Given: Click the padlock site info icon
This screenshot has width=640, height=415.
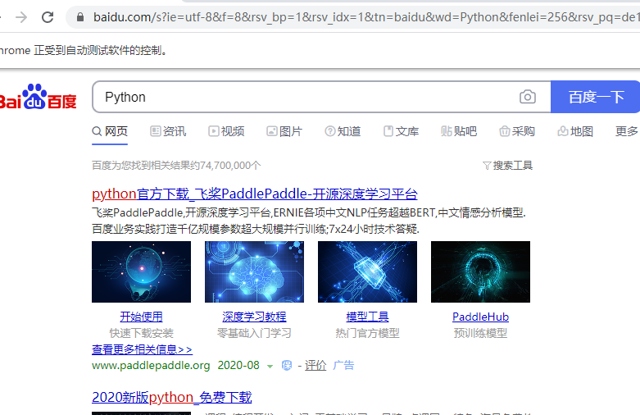Looking at the screenshot, I should (x=80, y=17).
